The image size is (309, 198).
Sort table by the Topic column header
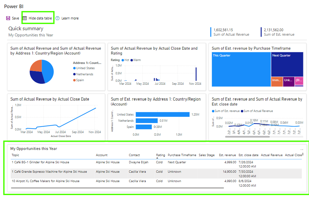(x=15, y=155)
